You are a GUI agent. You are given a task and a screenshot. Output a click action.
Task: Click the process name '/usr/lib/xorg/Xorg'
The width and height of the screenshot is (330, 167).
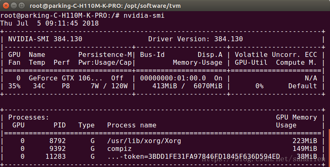point(144,141)
